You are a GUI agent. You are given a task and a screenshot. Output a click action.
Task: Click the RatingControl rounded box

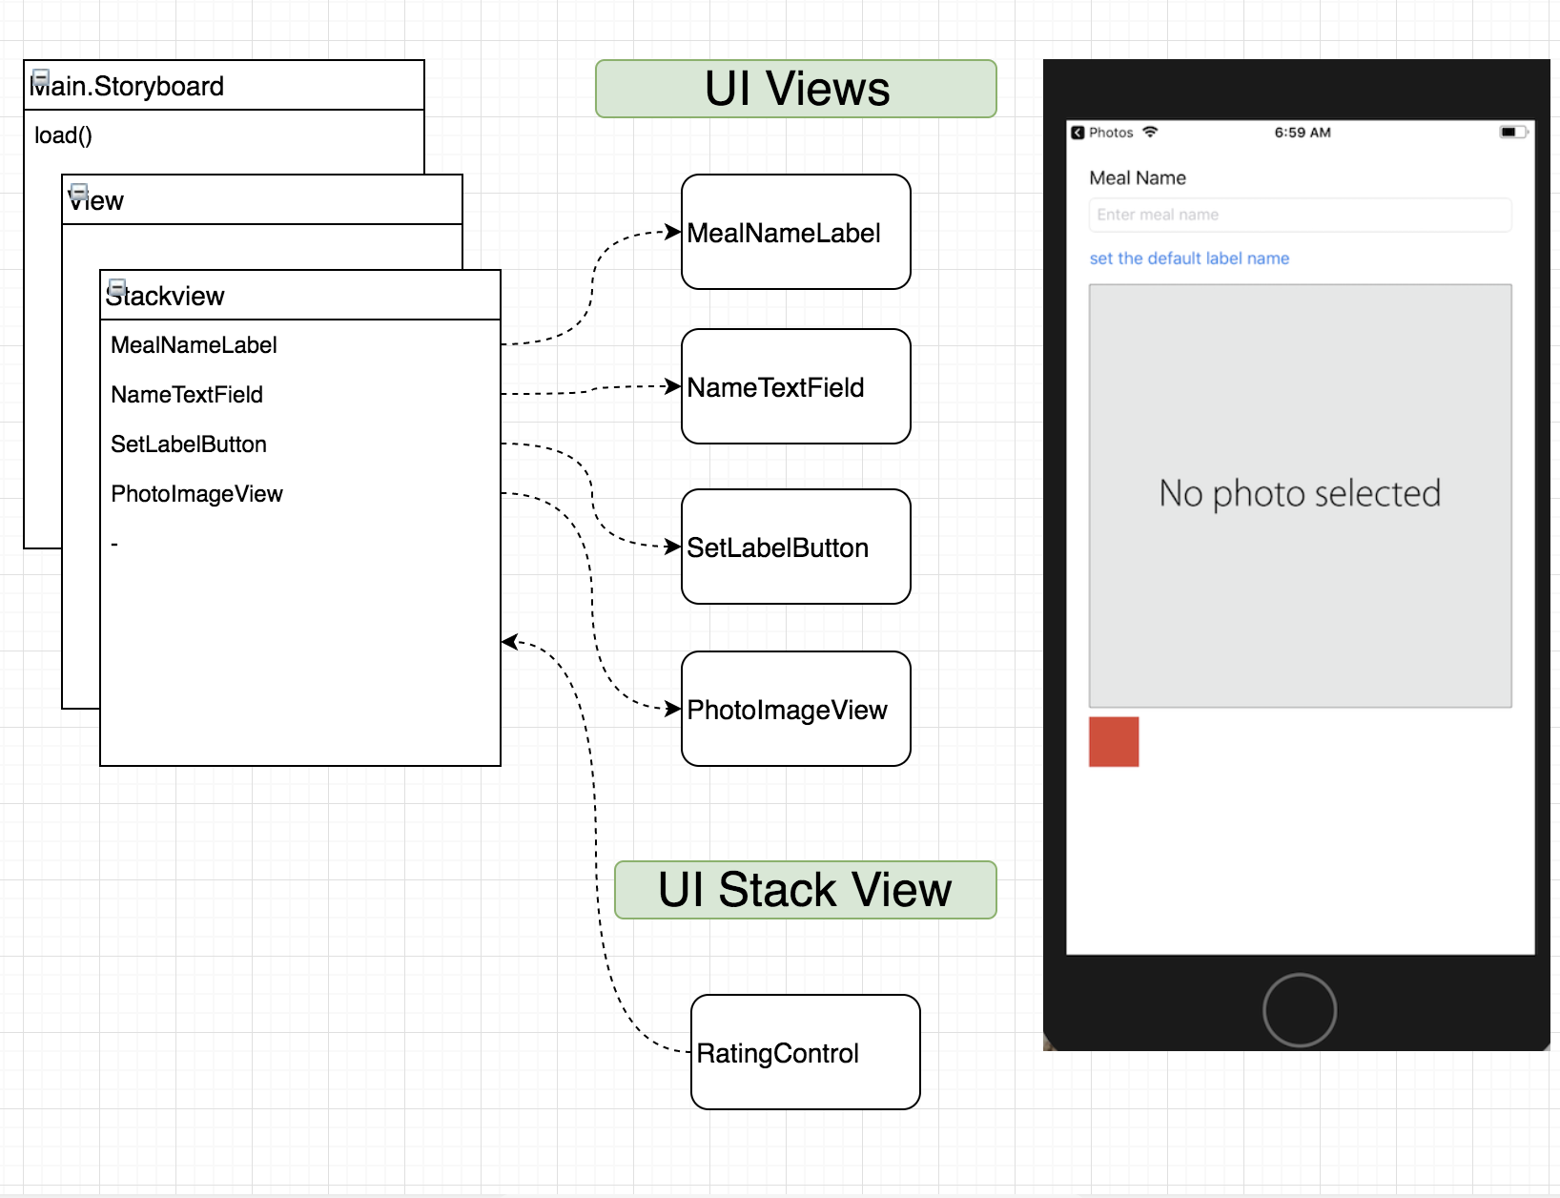click(x=806, y=1052)
